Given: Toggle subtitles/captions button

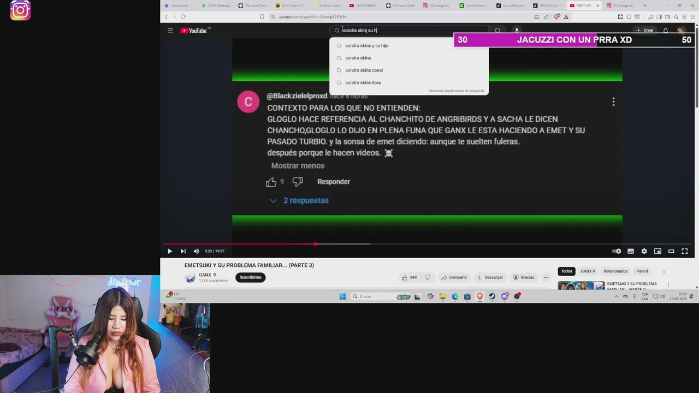Looking at the screenshot, I should click(x=631, y=251).
